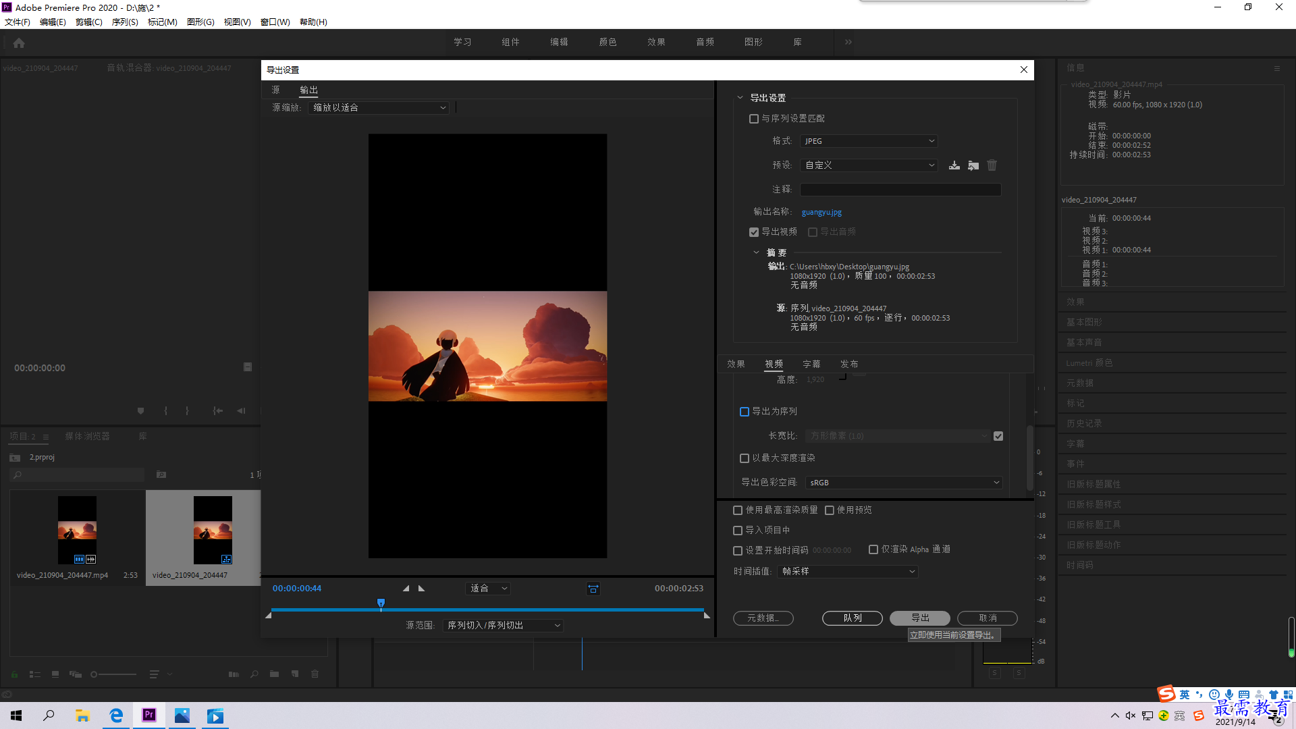The width and height of the screenshot is (1296, 729).
Task: Switch to the Publish tab
Action: click(849, 364)
